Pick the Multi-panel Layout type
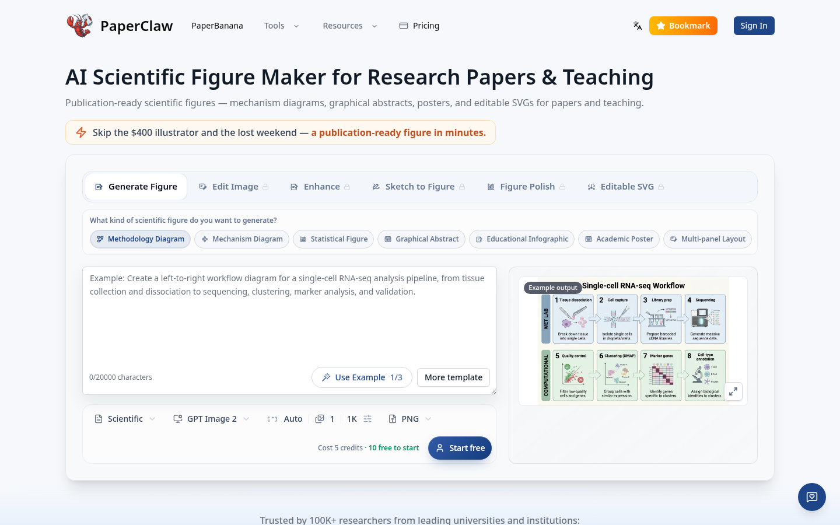840x525 pixels. point(708,239)
